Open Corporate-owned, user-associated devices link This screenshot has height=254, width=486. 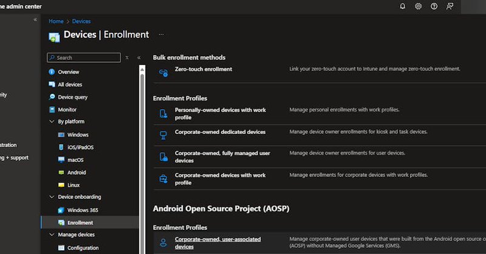coord(217,243)
